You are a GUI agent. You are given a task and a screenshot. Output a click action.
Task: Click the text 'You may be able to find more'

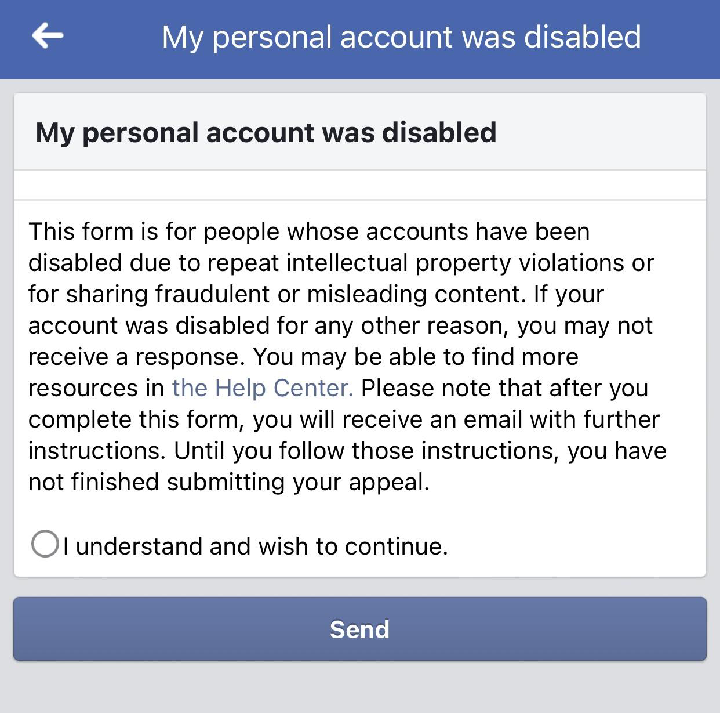pyautogui.click(x=416, y=357)
